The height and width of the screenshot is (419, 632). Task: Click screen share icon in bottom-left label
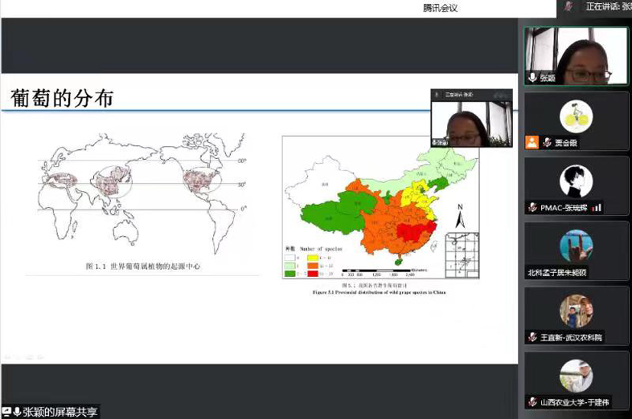point(6,412)
